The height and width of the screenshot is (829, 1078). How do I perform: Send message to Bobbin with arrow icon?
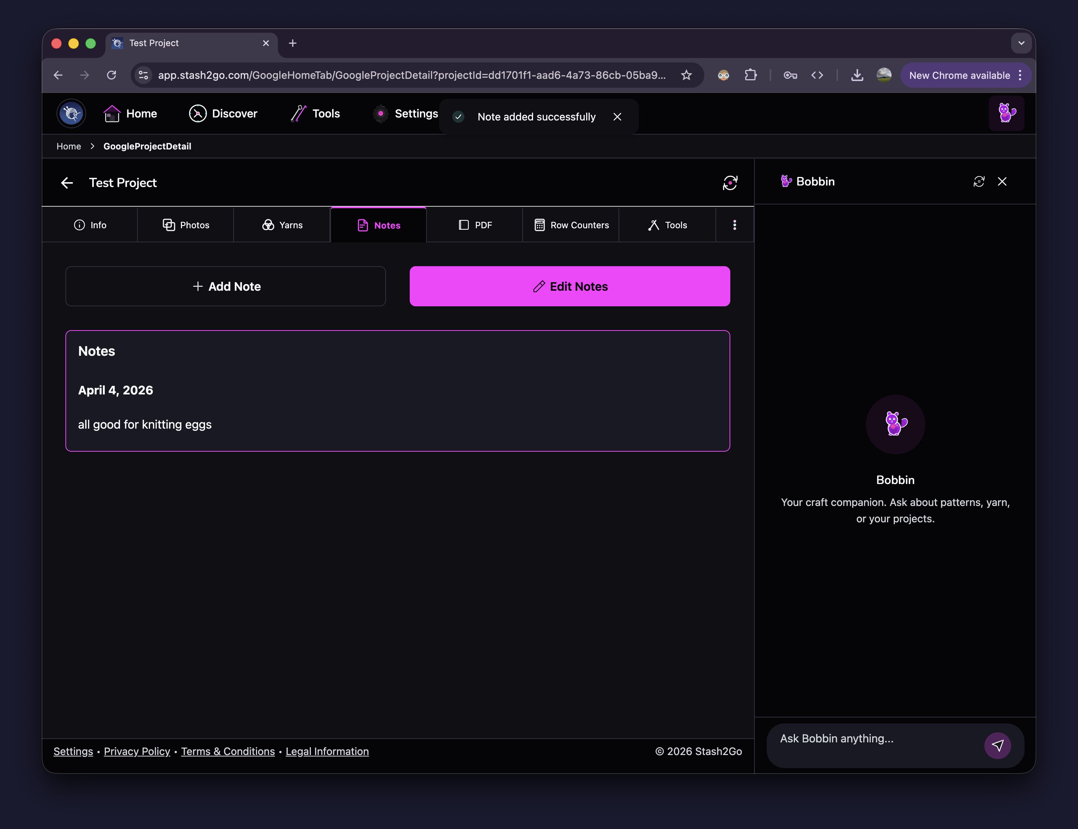(997, 745)
